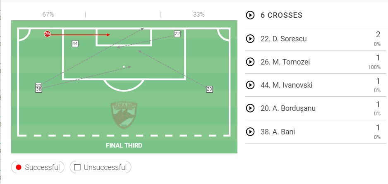Play M. Tomozei crosses clip

point(250,62)
